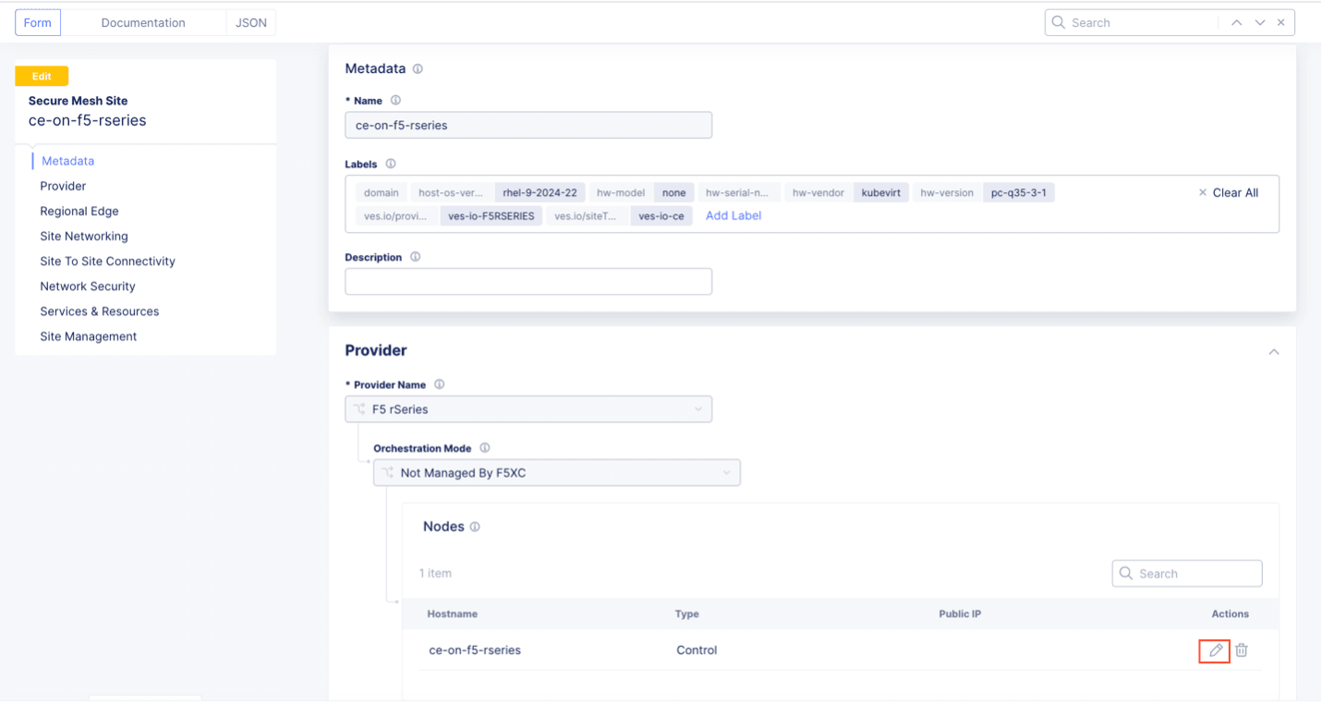Viewport: 1321px width, 705px height.
Task: Select Site Networking in the sidebar
Action: pos(84,237)
